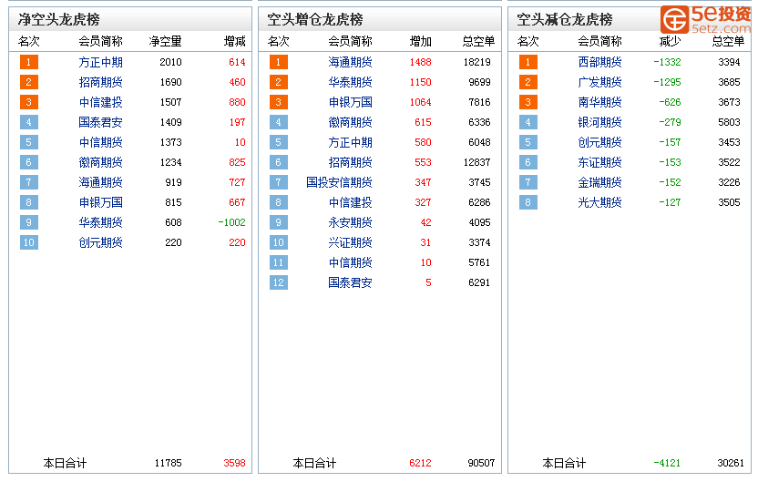Click the 净空量 column header
The height and width of the screenshot is (492, 758).
point(165,42)
